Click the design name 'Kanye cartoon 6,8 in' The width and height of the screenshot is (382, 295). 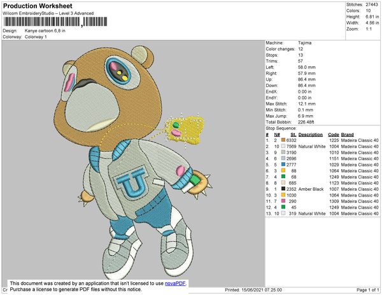45,31
